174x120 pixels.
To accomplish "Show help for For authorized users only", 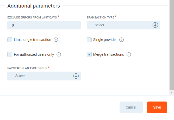I will click(59, 55).
